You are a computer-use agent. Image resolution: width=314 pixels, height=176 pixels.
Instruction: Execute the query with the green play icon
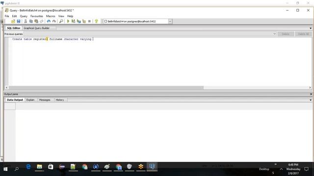pyautogui.click(x=68, y=22)
